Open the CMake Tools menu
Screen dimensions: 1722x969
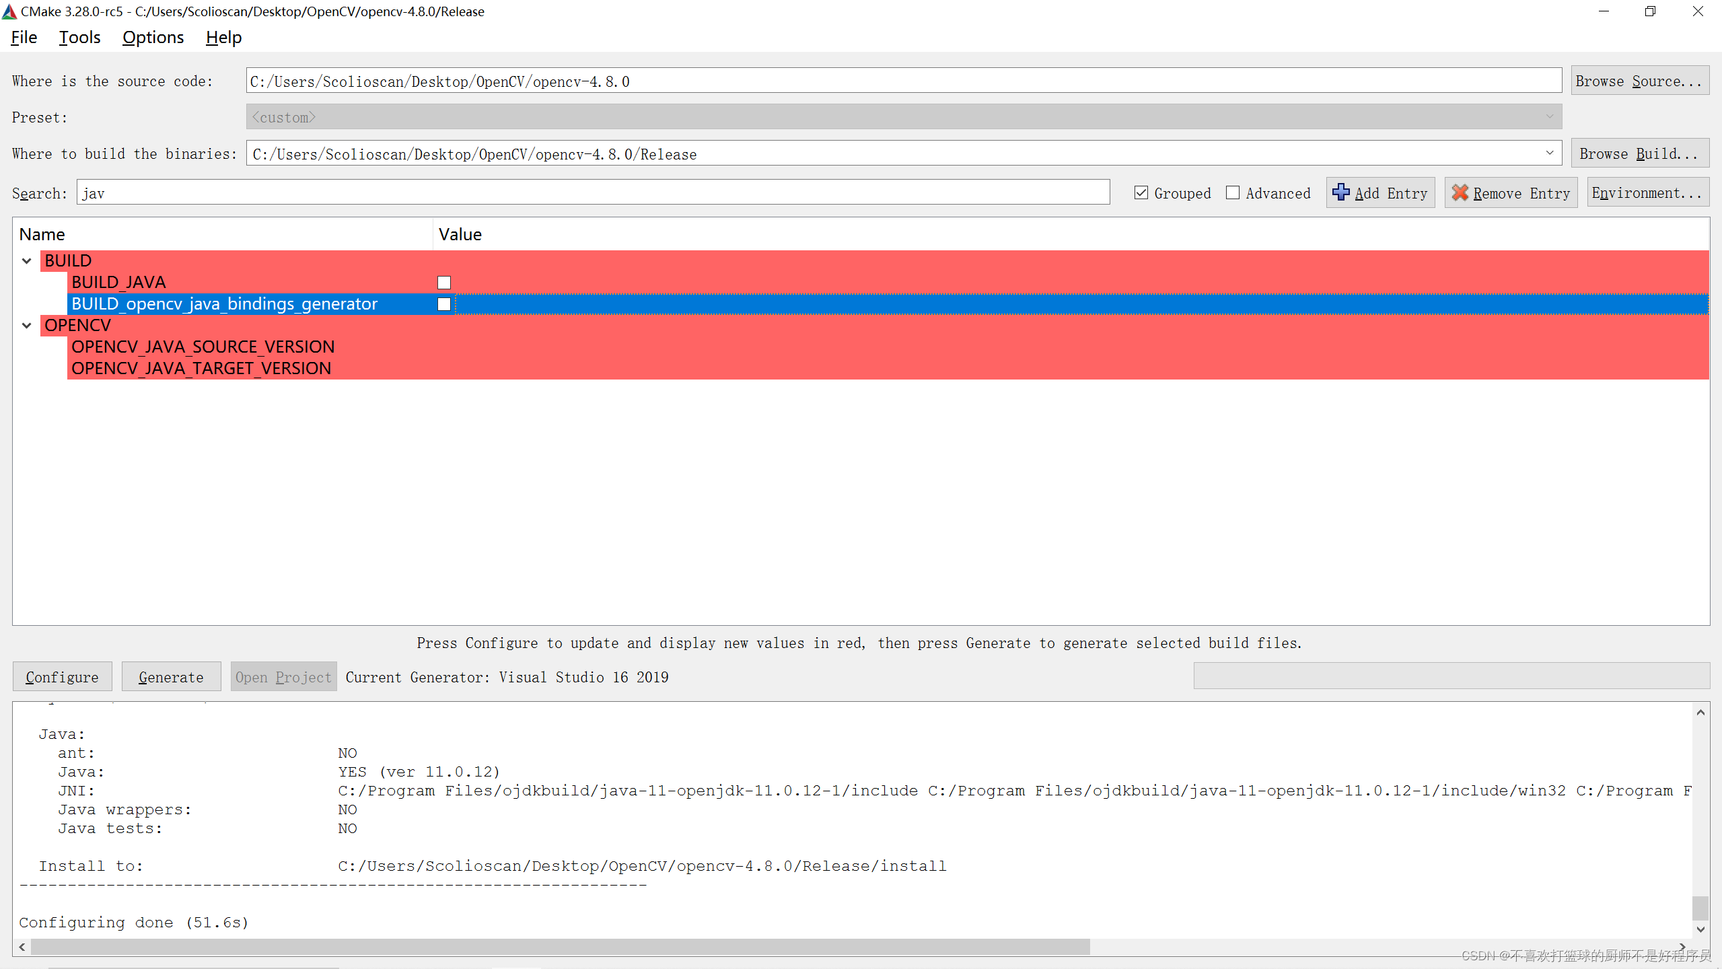tap(78, 37)
